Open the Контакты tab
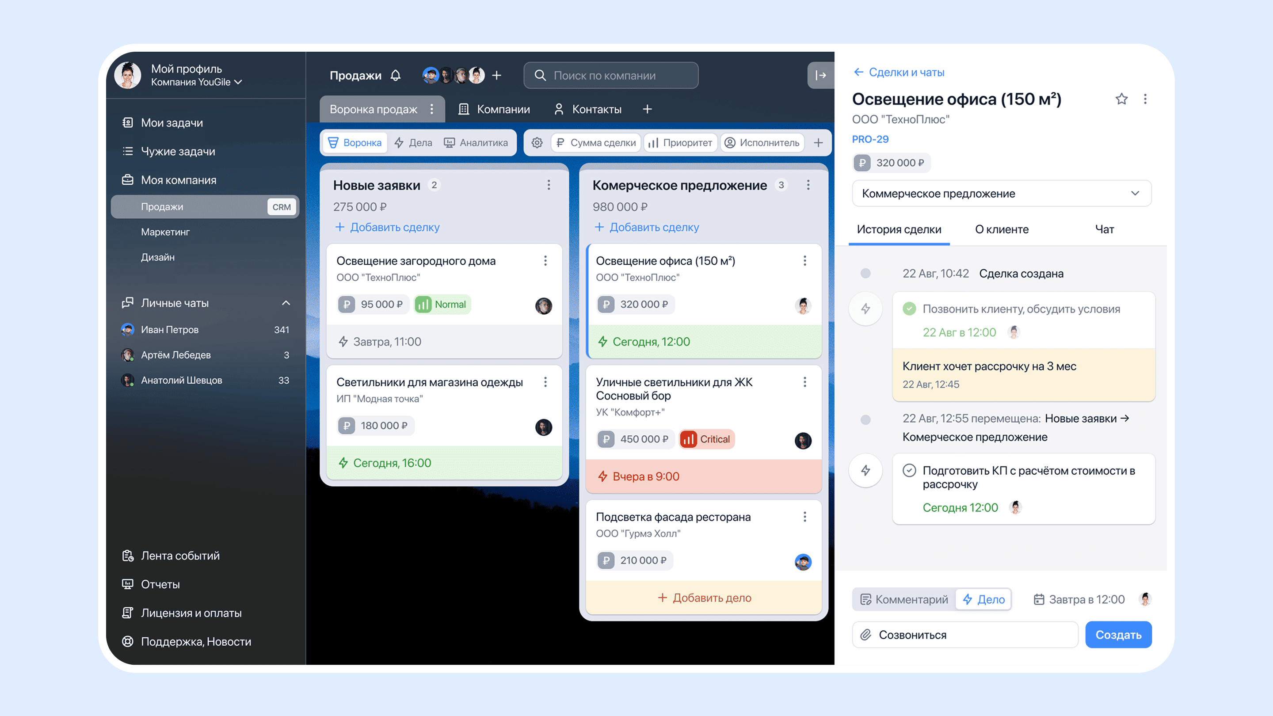This screenshot has height=716, width=1273. pyautogui.click(x=587, y=109)
